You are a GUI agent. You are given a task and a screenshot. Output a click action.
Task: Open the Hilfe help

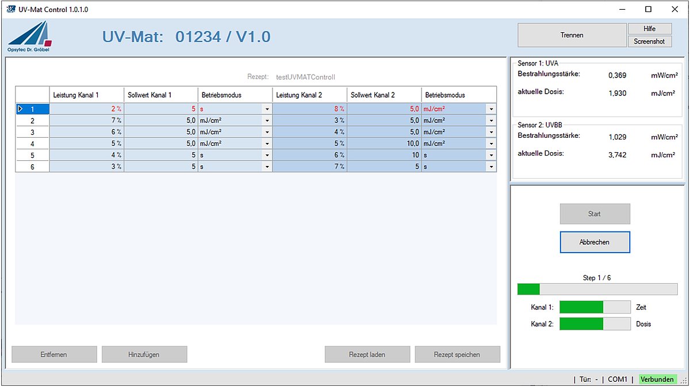650,28
